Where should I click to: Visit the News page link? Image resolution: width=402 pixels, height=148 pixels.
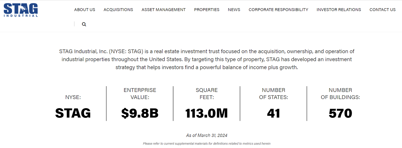pyautogui.click(x=234, y=10)
